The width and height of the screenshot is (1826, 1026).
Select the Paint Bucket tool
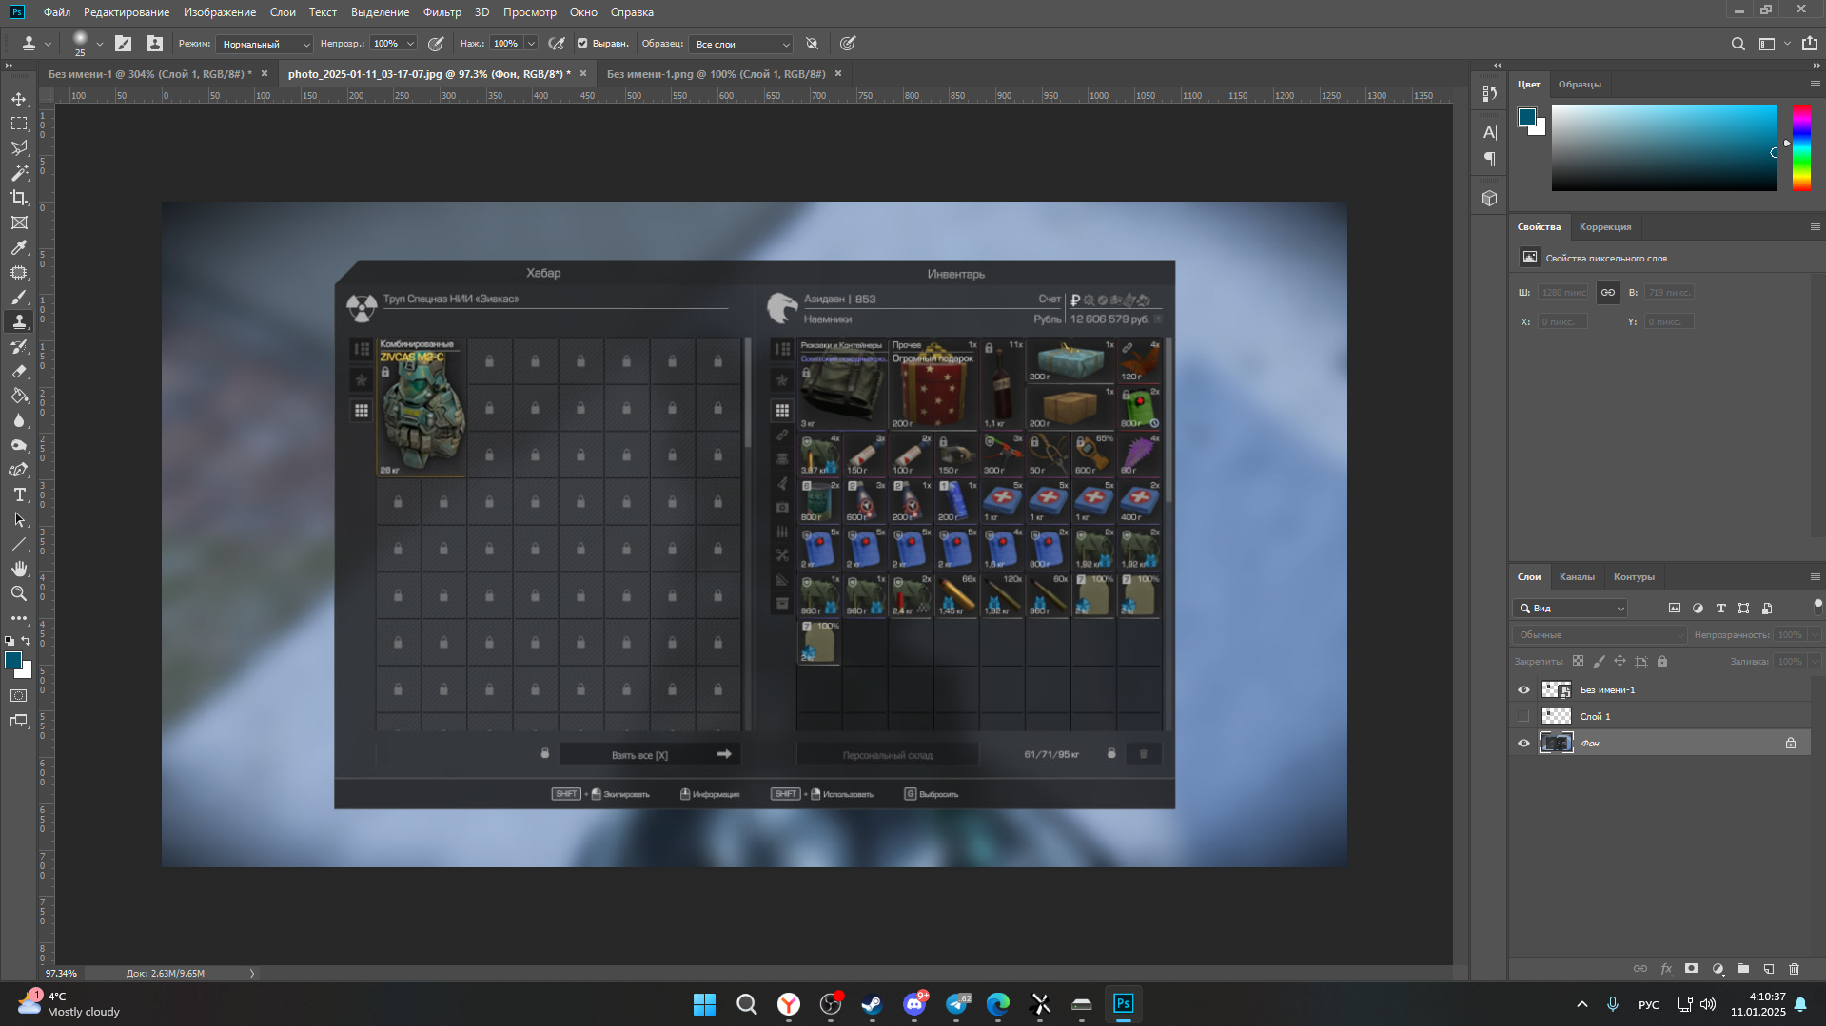(x=19, y=396)
